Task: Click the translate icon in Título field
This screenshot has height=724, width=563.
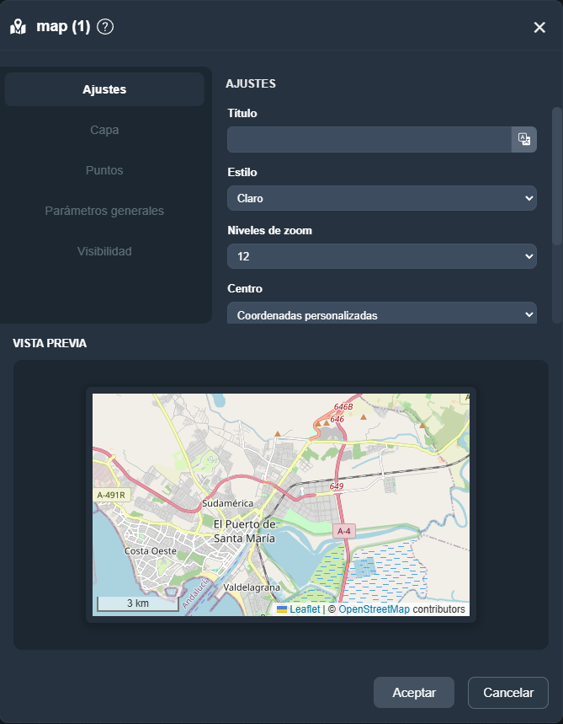Action: tap(523, 140)
